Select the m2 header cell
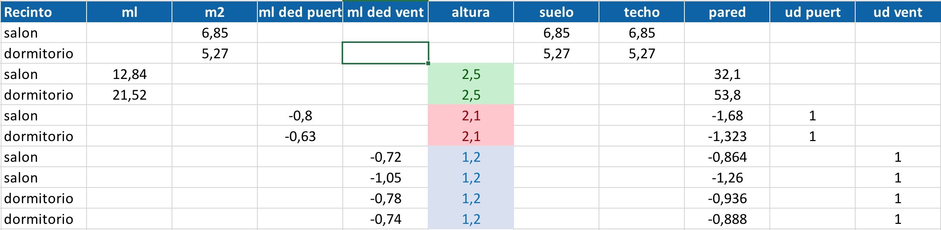 [x=214, y=12]
